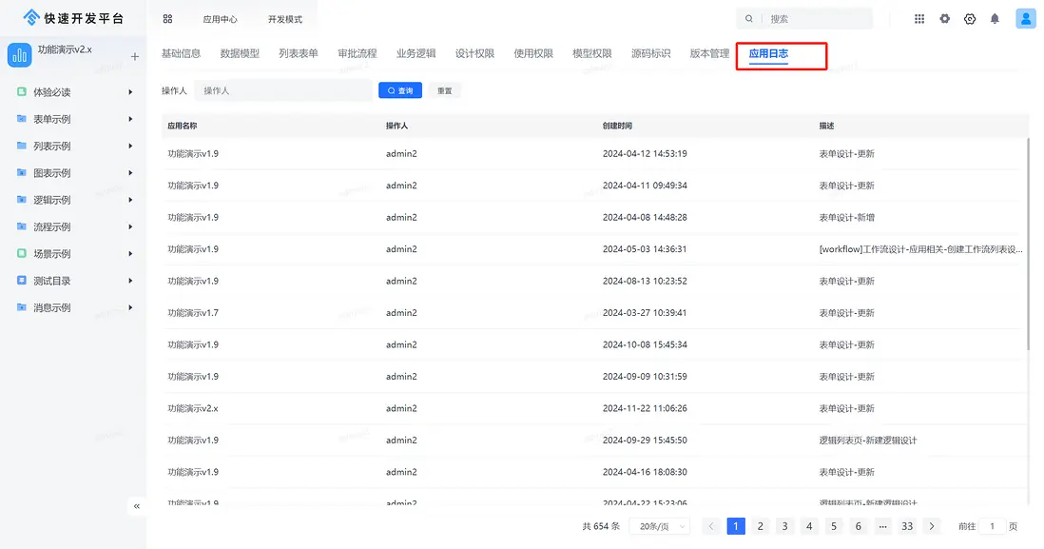Open 应用中心 in the top bar
Screen dimensions: 1044x549
tap(220, 19)
